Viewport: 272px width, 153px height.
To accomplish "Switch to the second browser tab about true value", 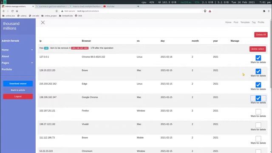I will pyautogui.click(x=52, y=6).
